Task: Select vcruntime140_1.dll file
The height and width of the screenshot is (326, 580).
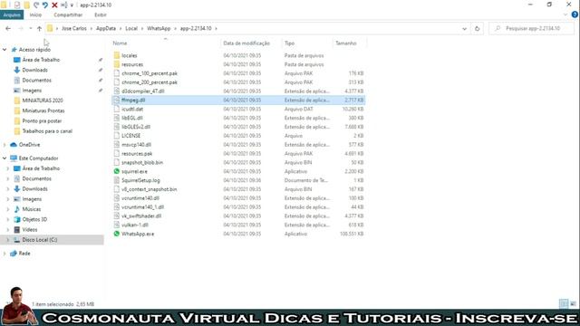Action: click(142, 207)
